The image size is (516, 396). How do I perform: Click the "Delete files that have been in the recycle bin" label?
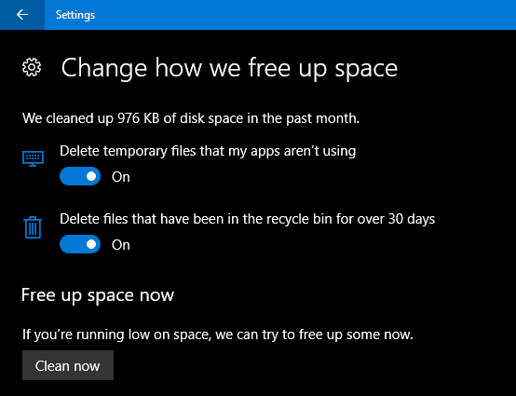click(247, 219)
